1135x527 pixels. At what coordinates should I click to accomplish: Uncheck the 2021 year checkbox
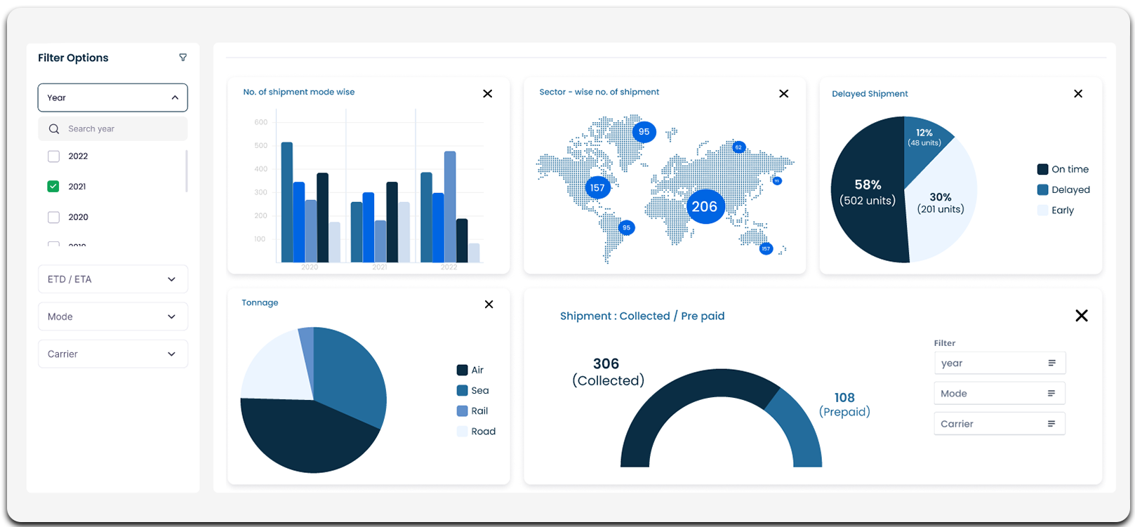pyautogui.click(x=53, y=187)
